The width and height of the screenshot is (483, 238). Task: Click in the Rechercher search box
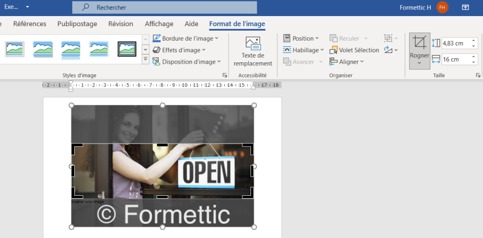(x=165, y=8)
